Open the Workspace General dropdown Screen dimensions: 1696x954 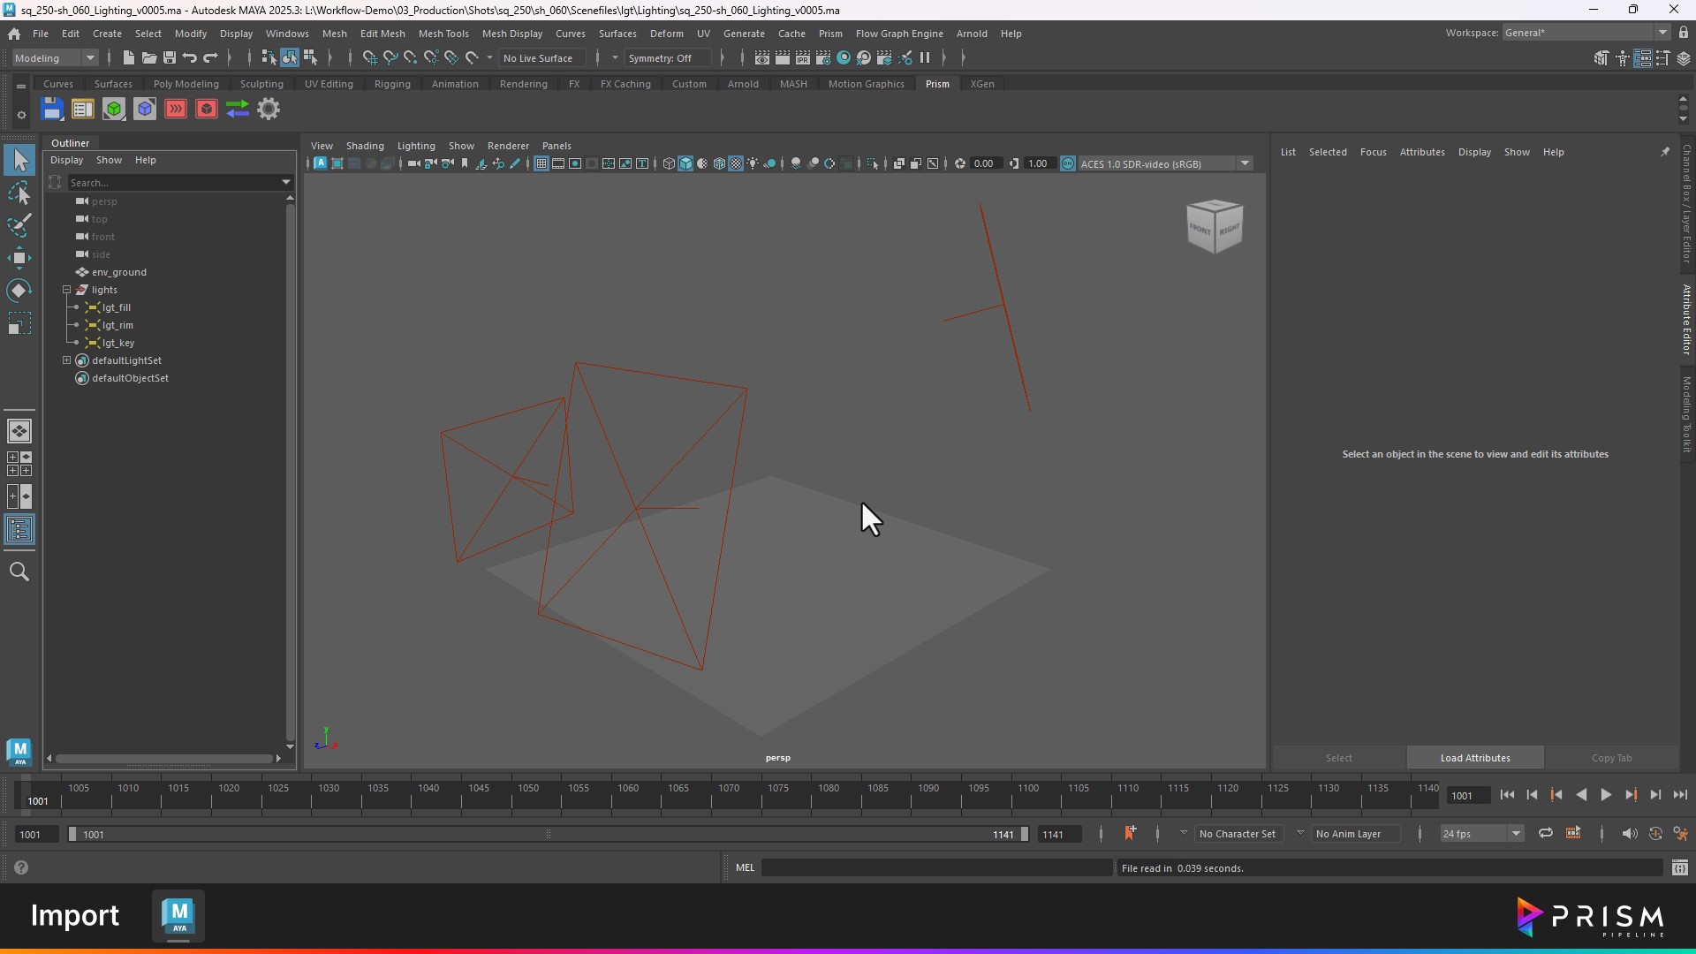click(1586, 33)
